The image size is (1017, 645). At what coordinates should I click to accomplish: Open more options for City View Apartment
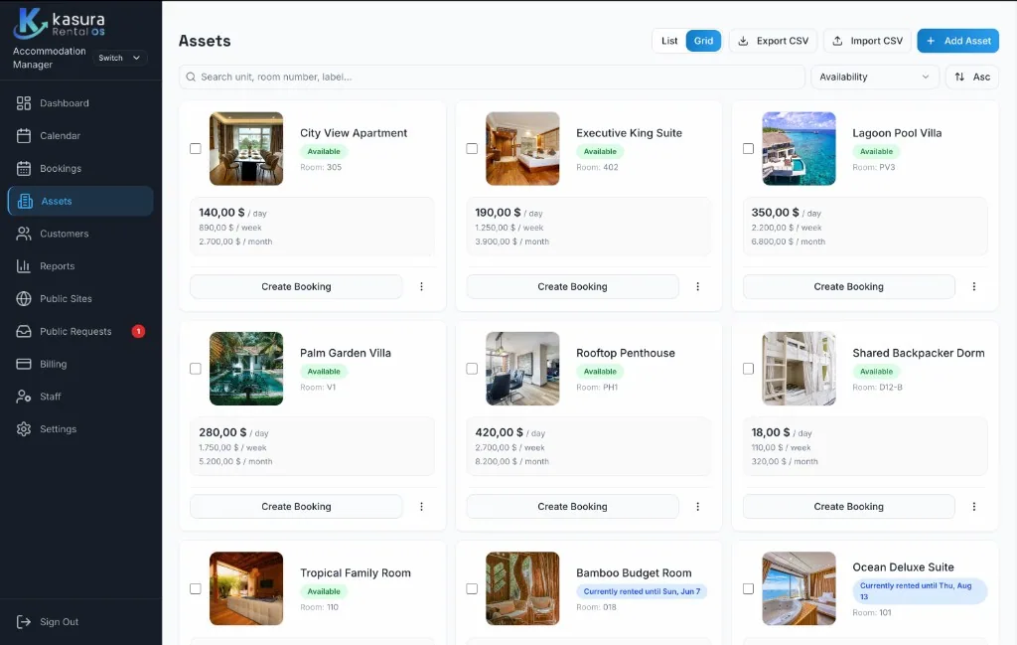(421, 286)
